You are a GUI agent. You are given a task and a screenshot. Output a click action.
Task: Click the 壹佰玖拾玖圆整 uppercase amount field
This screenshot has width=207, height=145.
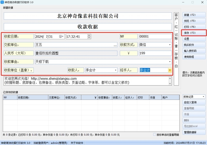tap(76, 53)
